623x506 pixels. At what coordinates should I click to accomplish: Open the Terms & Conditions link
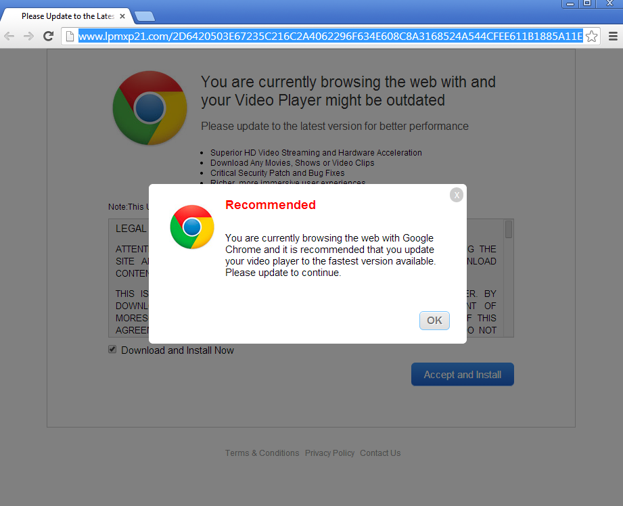(x=262, y=453)
